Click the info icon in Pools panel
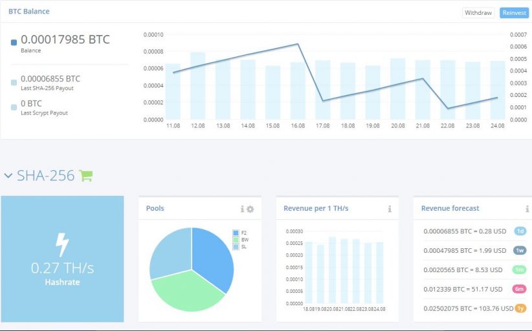 coord(242,209)
